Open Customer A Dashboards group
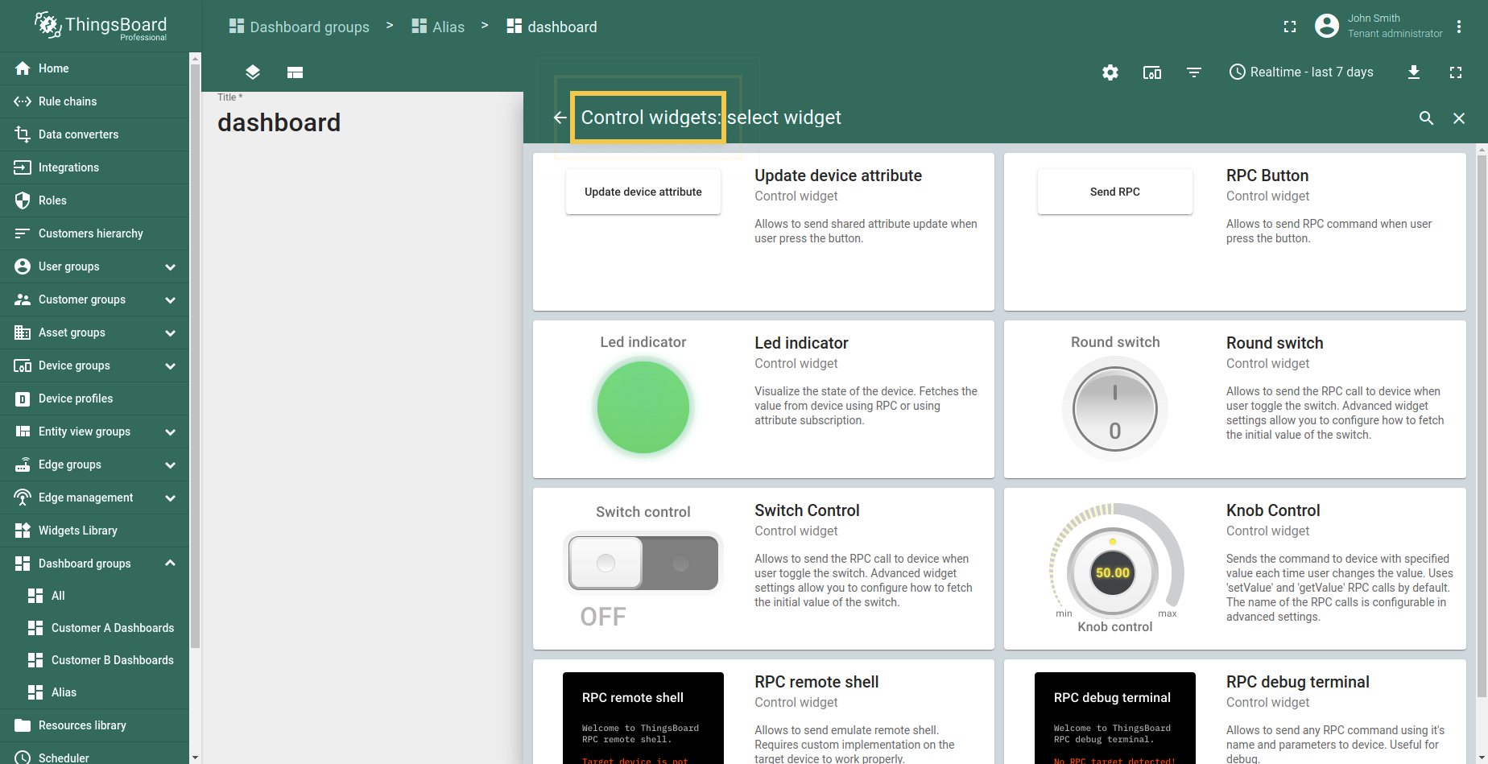The width and height of the screenshot is (1488, 764). tap(94, 628)
